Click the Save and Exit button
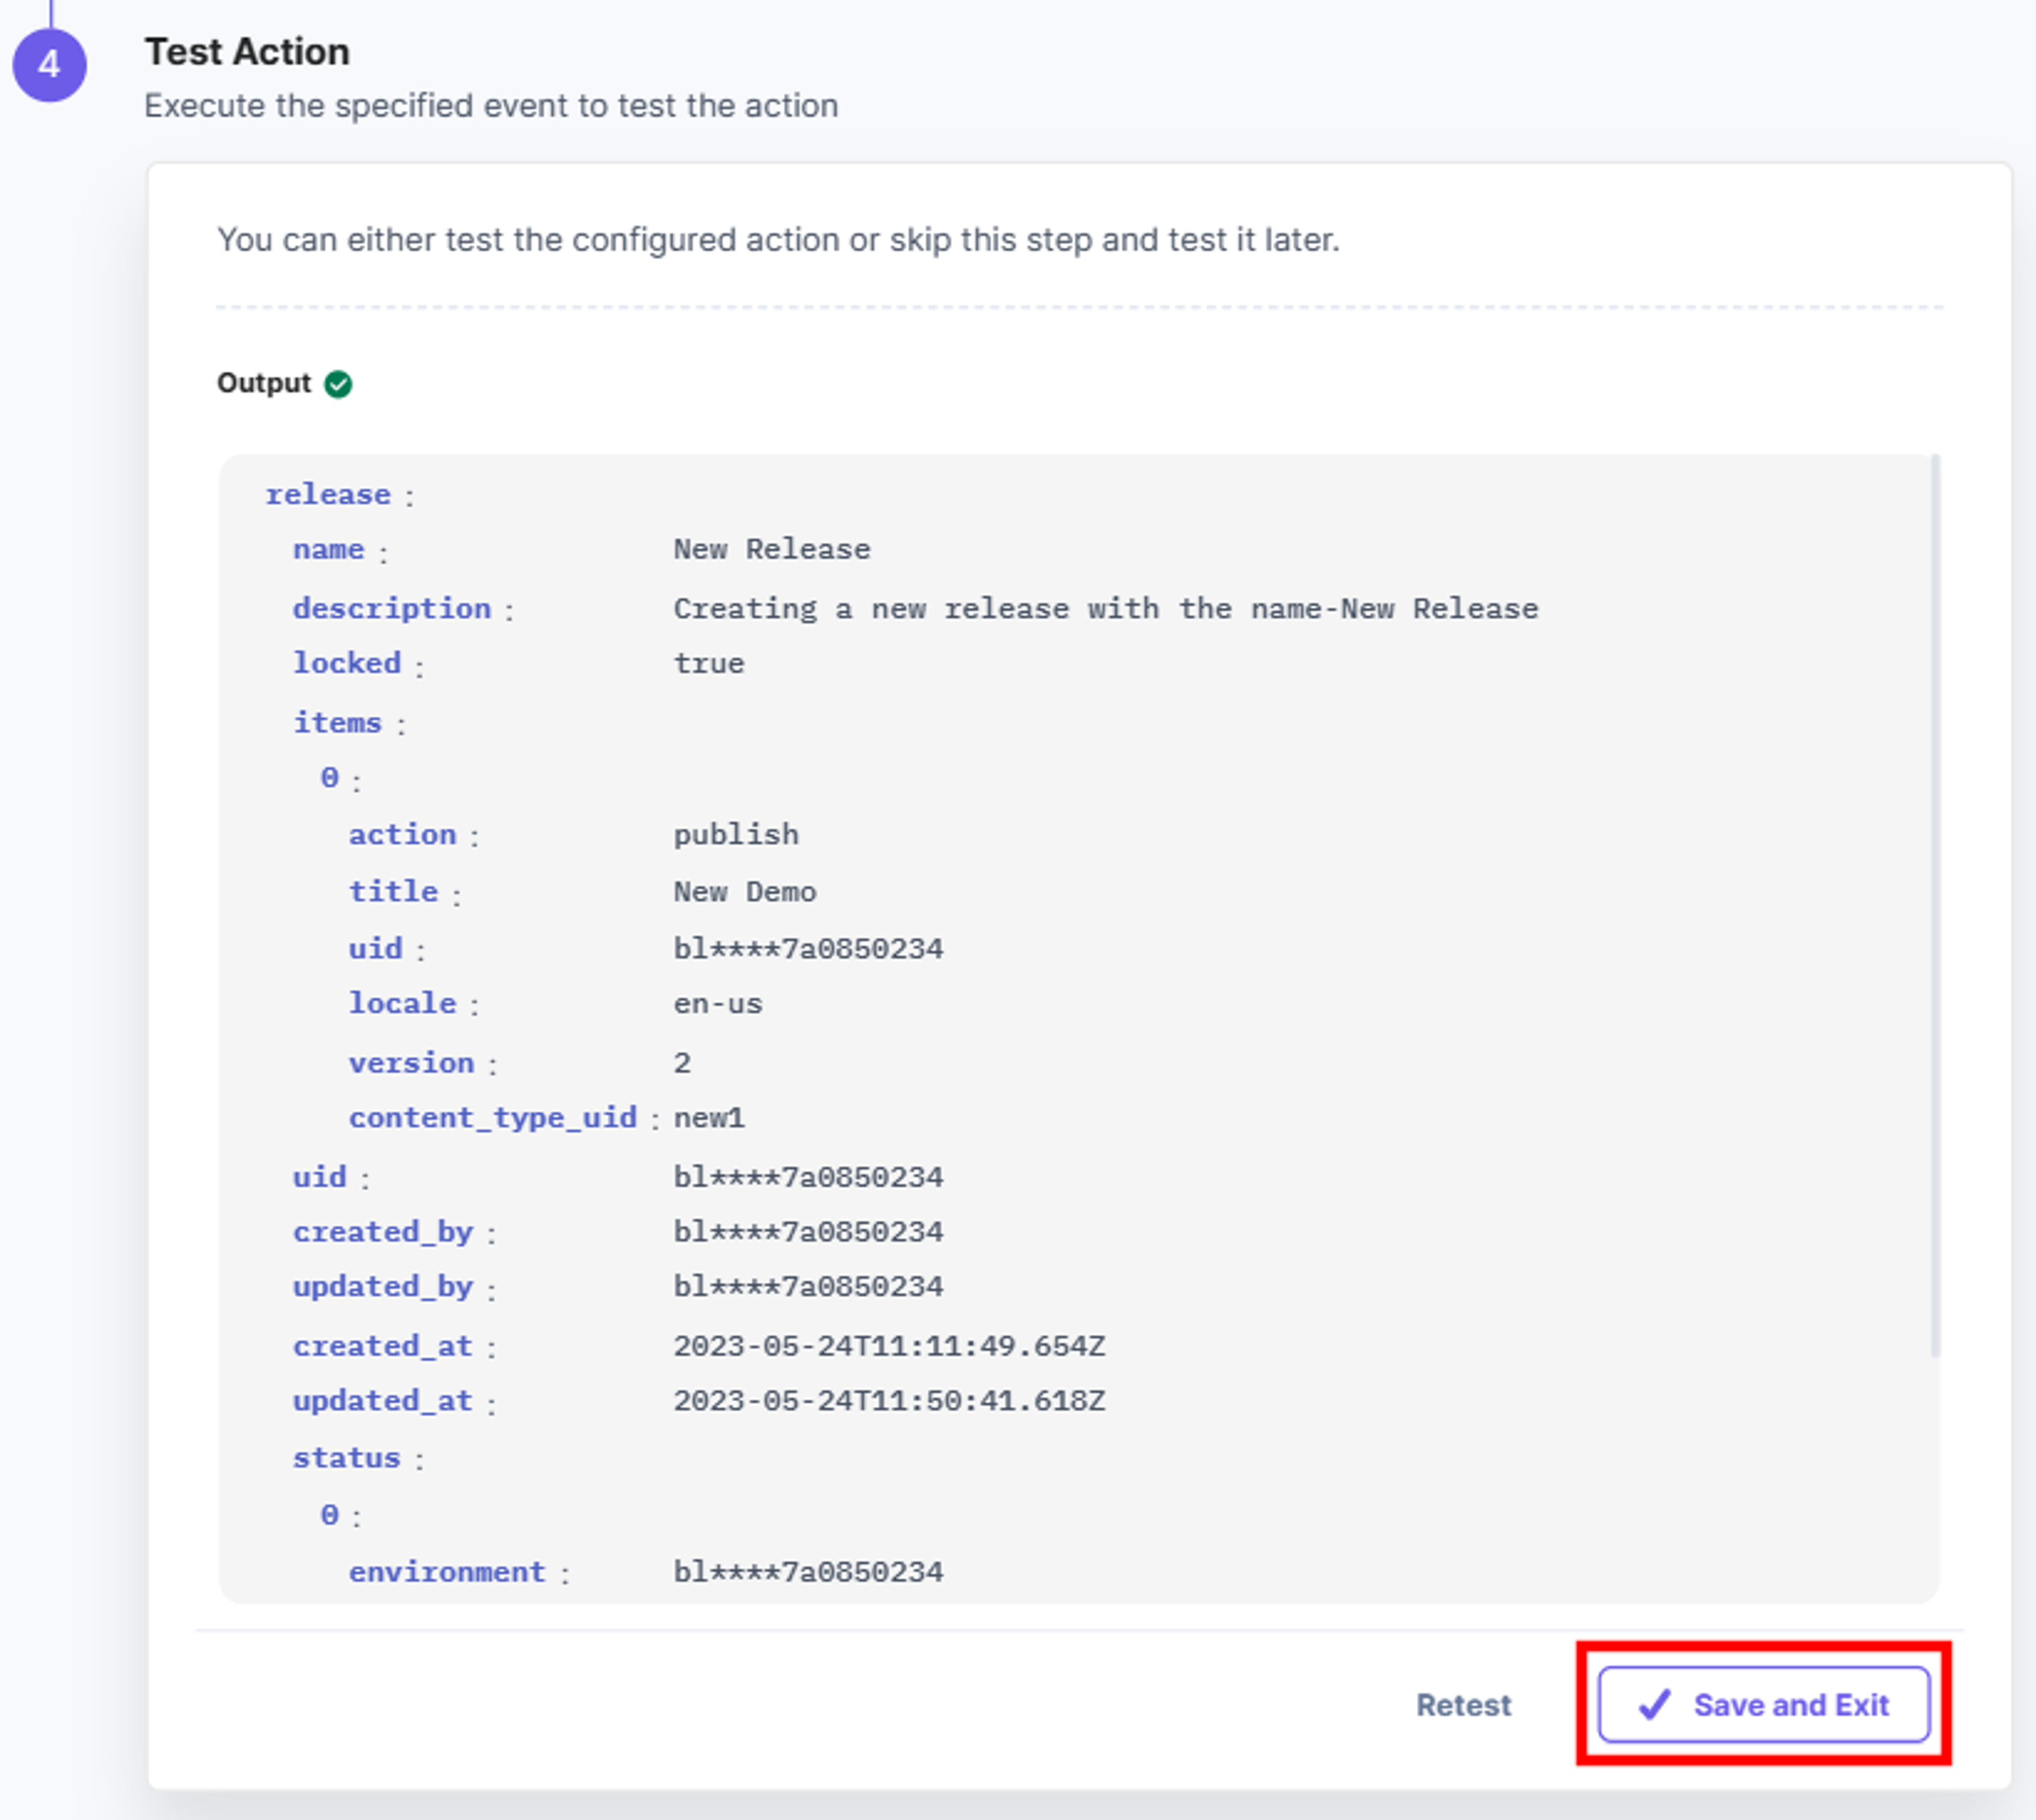2036x1820 pixels. (1763, 1704)
